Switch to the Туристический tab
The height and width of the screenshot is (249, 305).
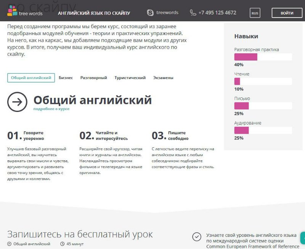coord(130,78)
